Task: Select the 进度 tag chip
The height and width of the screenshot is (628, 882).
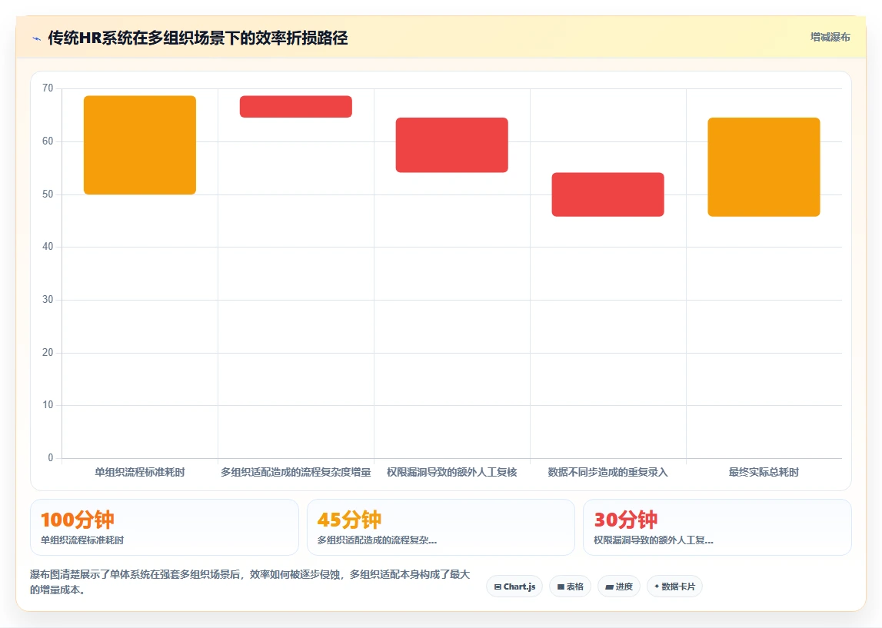Action: (619, 586)
